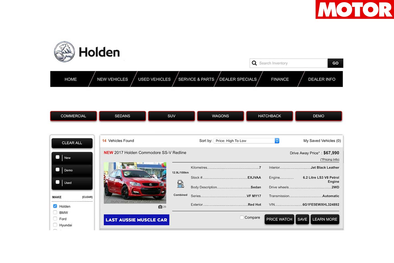
Task: Save this Commodore listing
Action: click(x=302, y=219)
